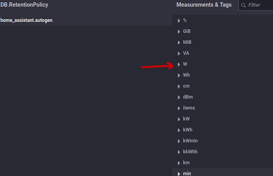Expand the Wh measurement arrow
Viewport: 273px width, 176px height.
click(179, 75)
